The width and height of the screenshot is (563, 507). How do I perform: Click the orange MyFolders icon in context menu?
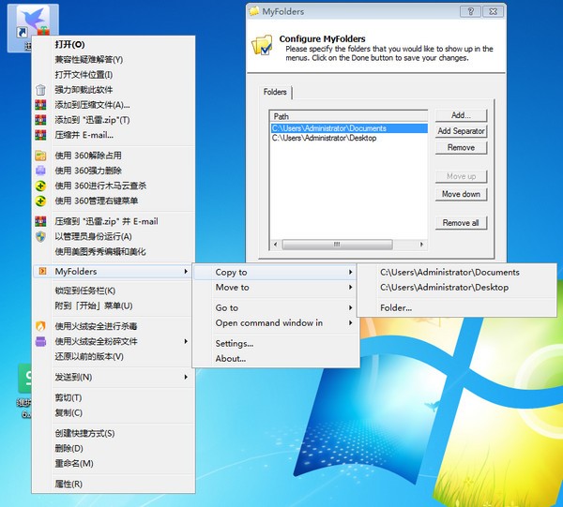point(40,272)
